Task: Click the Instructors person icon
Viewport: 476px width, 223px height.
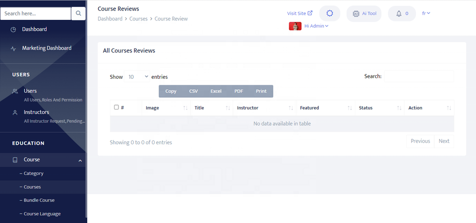Action: point(15,112)
